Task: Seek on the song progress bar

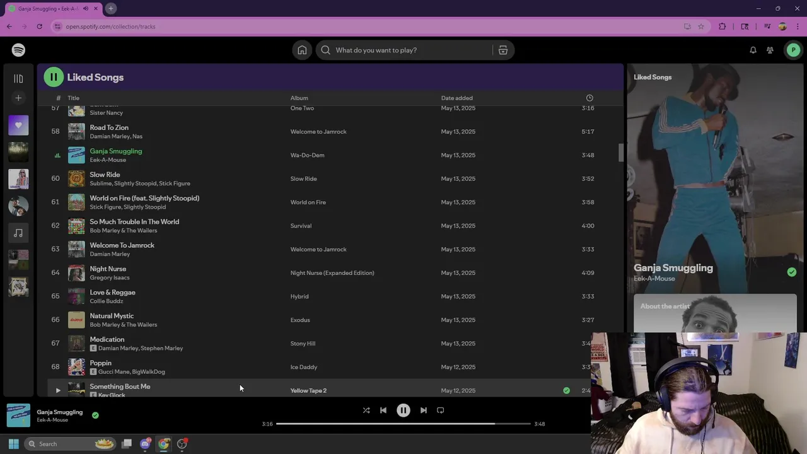Action: pyautogui.click(x=403, y=424)
